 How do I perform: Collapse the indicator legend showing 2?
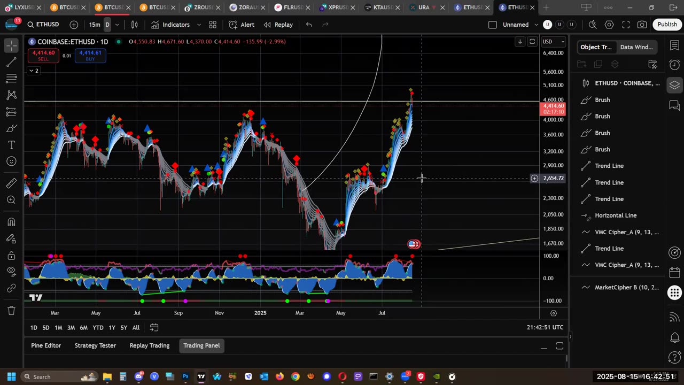pyautogui.click(x=34, y=71)
